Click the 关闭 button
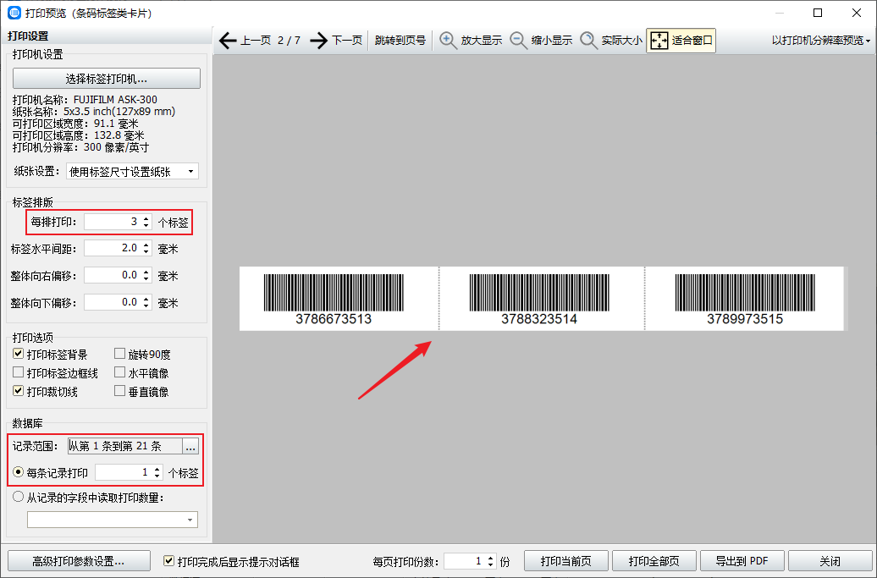Image resolution: width=877 pixels, height=578 pixels. pos(830,561)
